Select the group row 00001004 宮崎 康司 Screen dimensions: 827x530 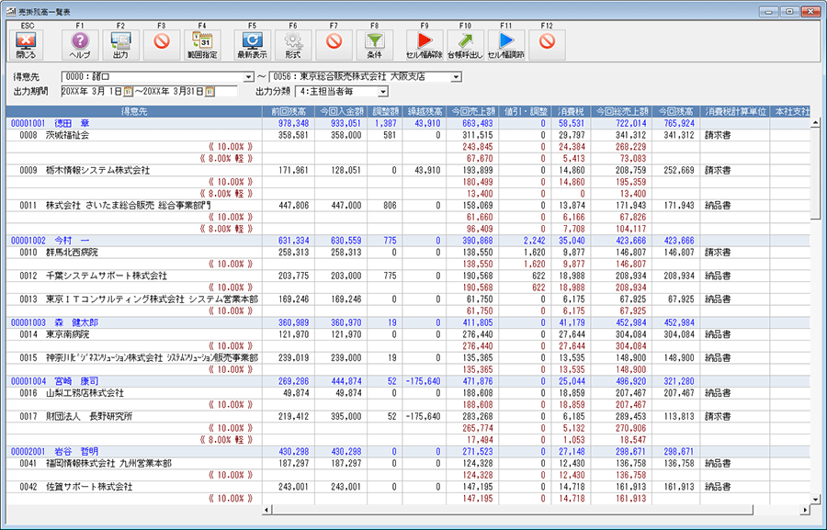[x=408, y=381]
